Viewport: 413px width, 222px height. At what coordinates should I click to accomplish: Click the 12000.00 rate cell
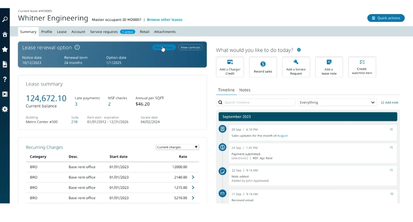(180, 167)
